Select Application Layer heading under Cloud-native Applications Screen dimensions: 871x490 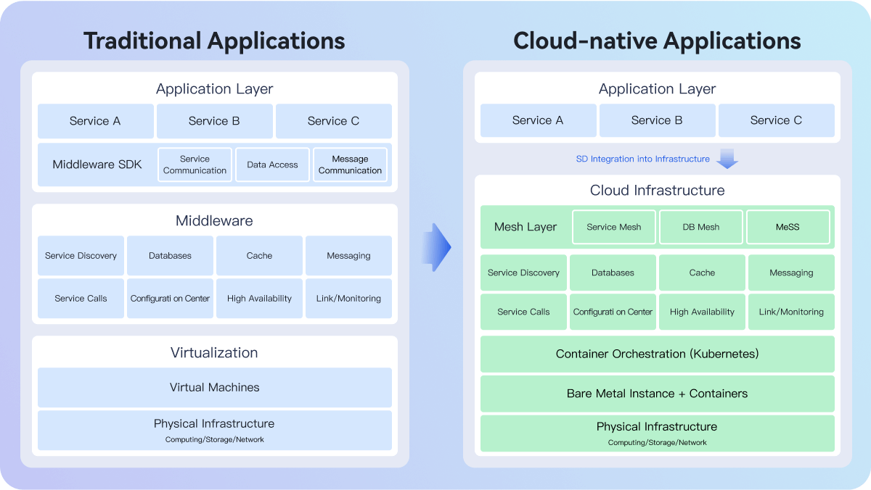point(658,89)
